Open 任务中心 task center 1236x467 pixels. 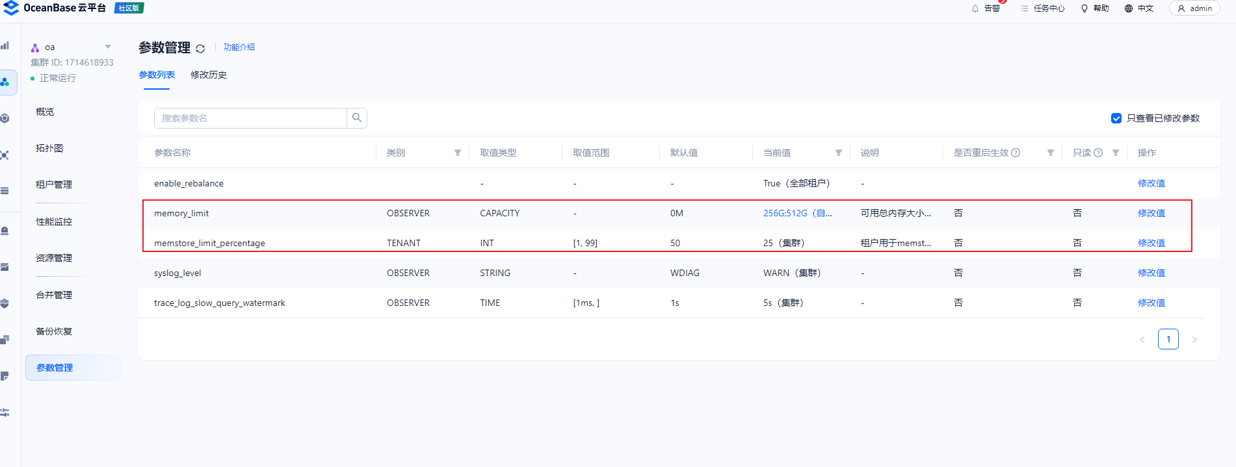1043,8
